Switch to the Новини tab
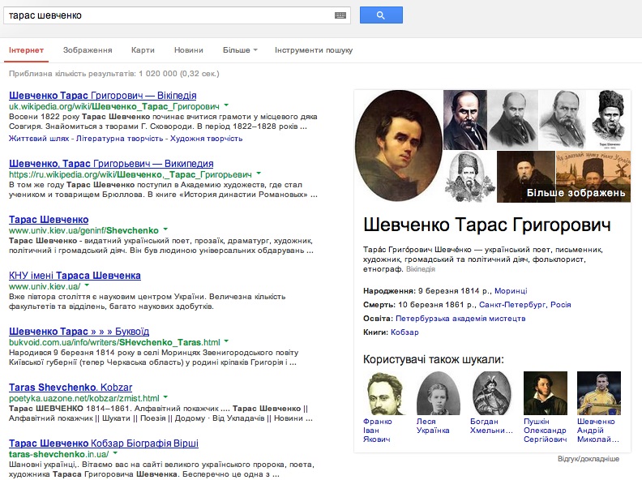Image resolution: width=642 pixels, height=480 pixels. coord(189,50)
